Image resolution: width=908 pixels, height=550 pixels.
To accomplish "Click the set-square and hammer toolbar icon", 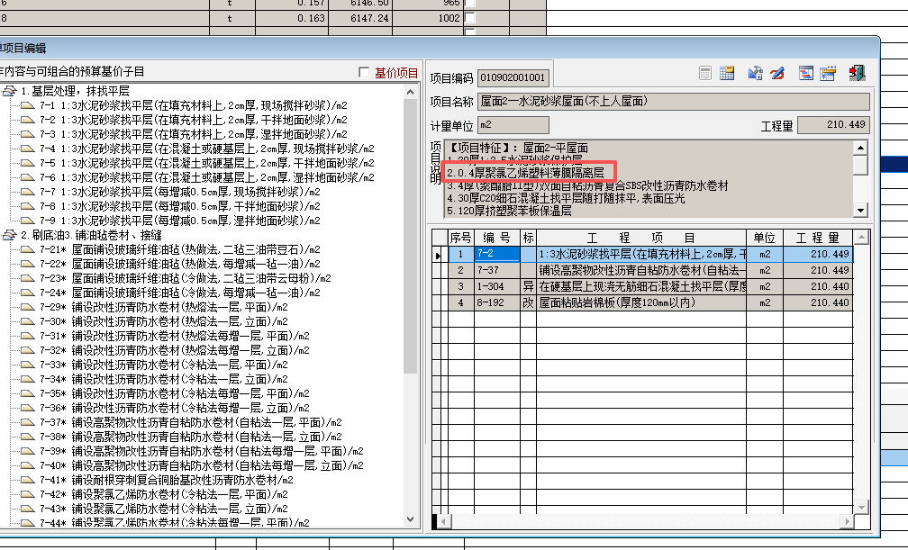I will pos(755,73).
